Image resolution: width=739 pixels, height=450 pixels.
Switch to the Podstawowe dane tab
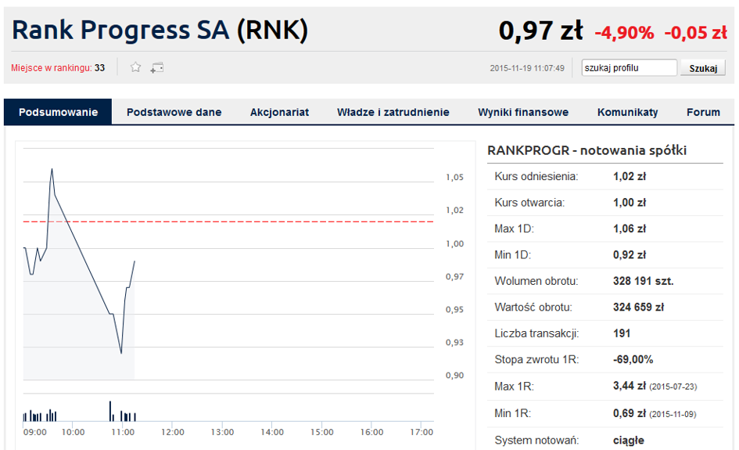[x=174, y=112]
